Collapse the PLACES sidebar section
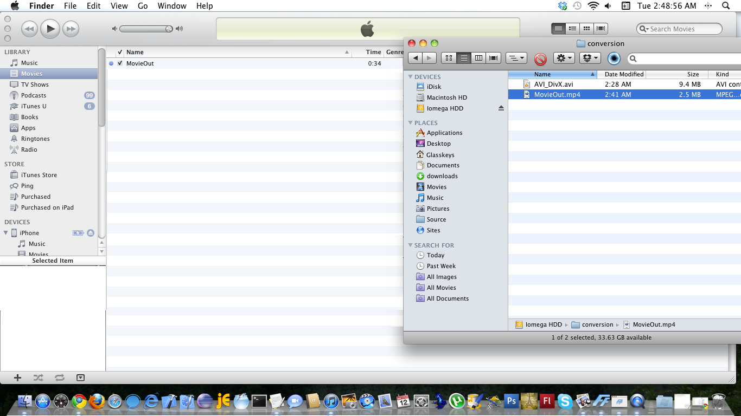The height and width of the screenshot is (416, 741). point(411,123)
